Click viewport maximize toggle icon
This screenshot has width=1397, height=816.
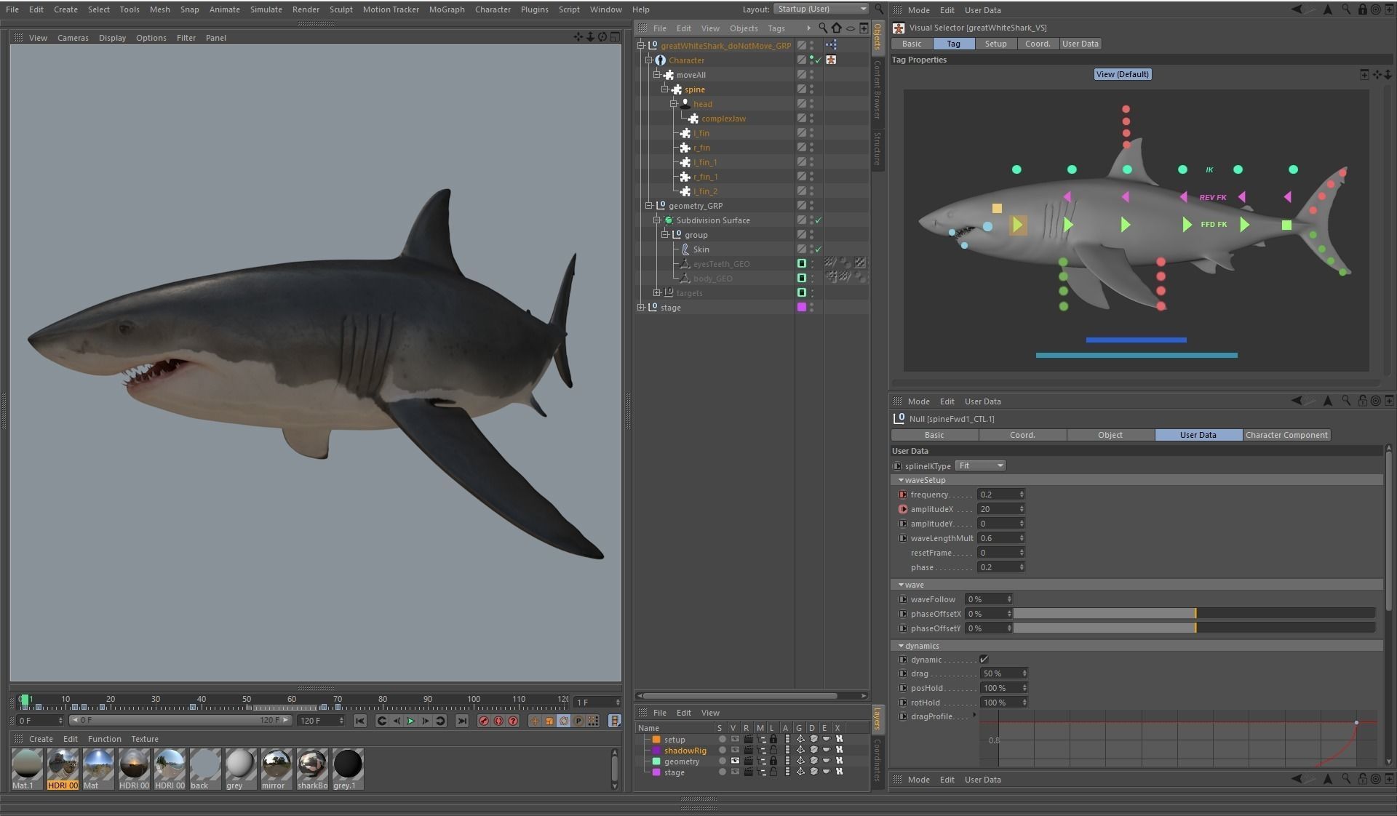click(x=615, y=37)
